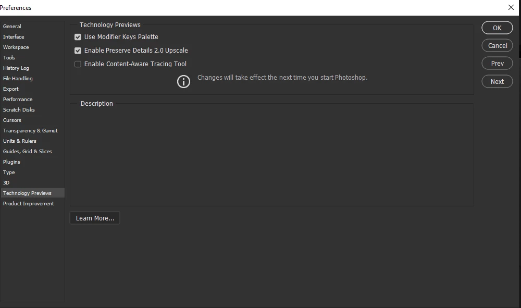Go to next preferences page with Next

[497, 82]
